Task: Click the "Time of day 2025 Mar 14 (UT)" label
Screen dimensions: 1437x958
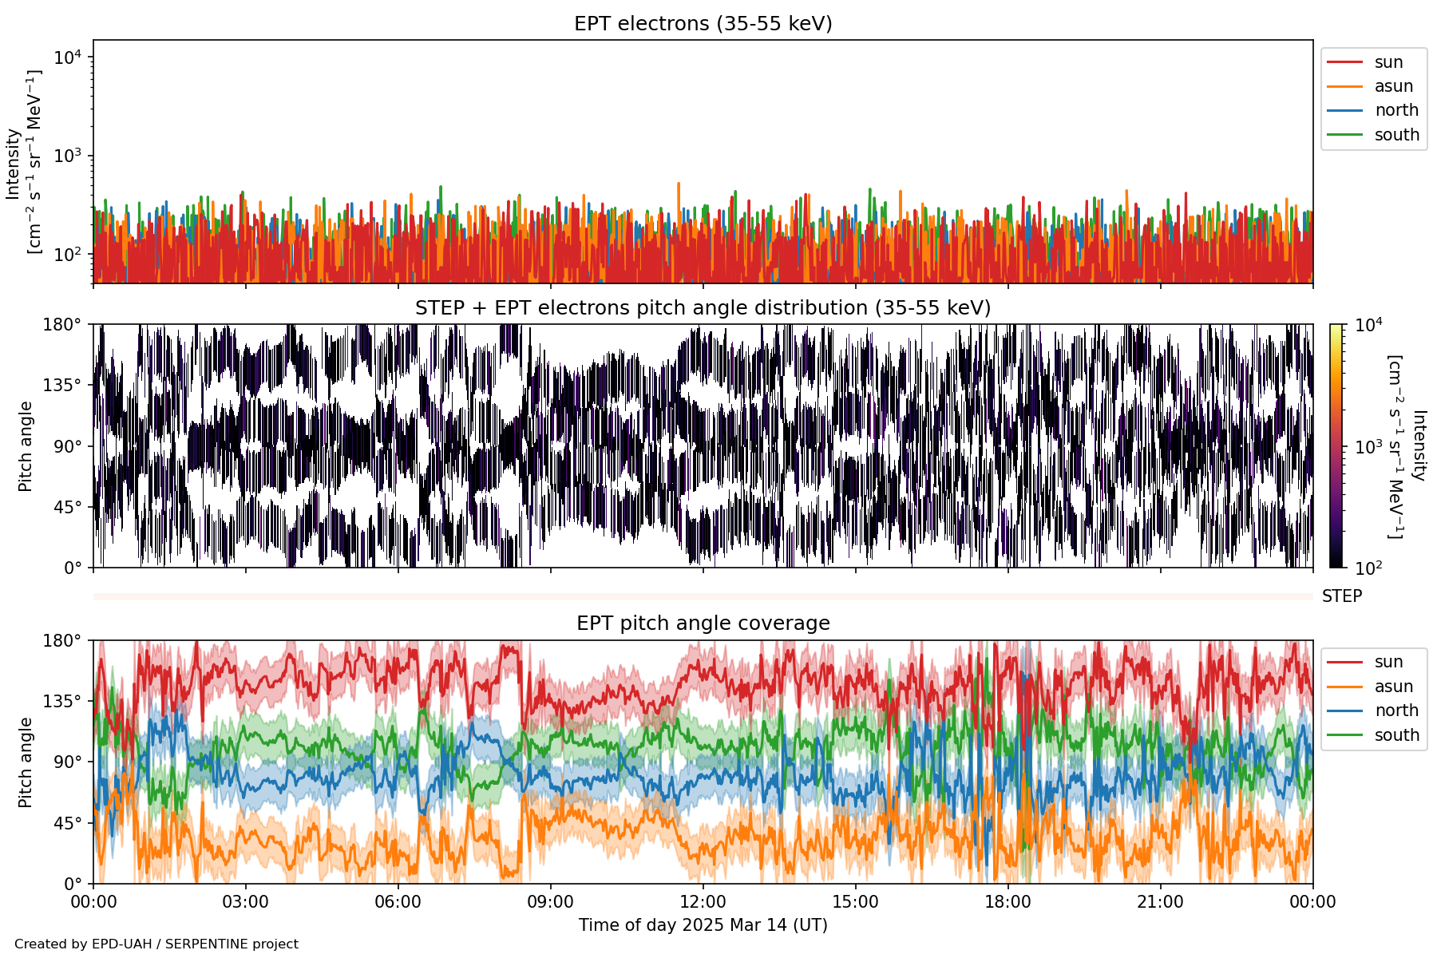Action: click(703, 925)
